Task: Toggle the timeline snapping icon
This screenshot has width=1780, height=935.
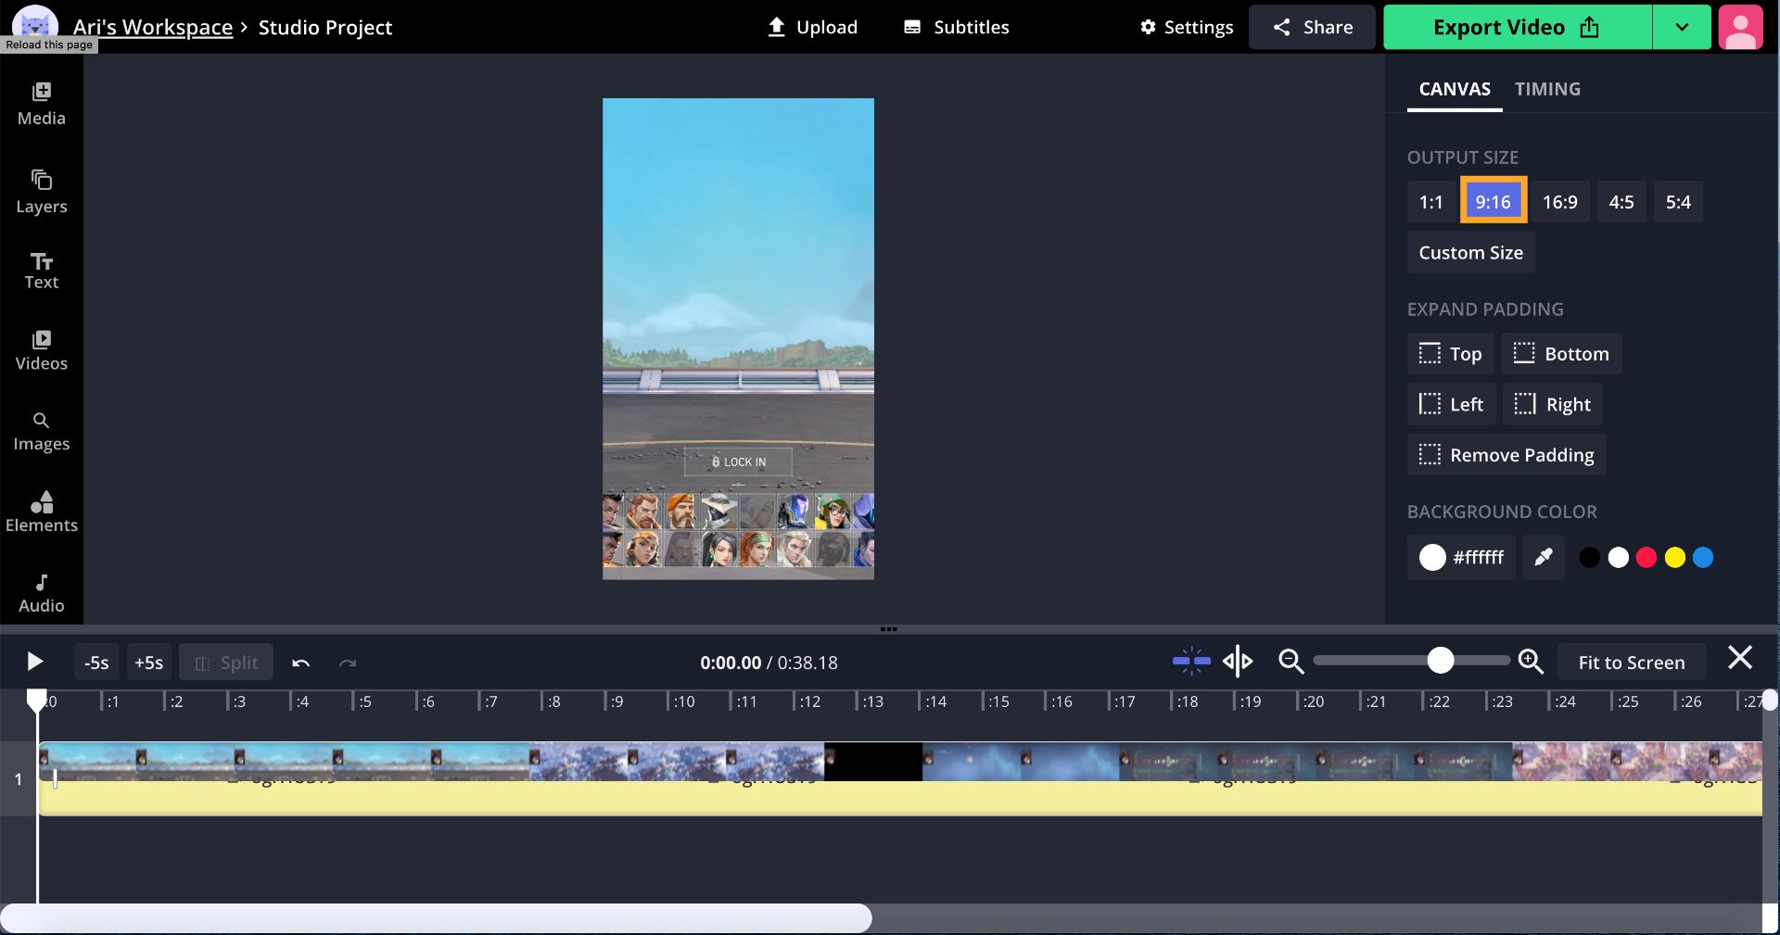Action: tap(1191, 662)
